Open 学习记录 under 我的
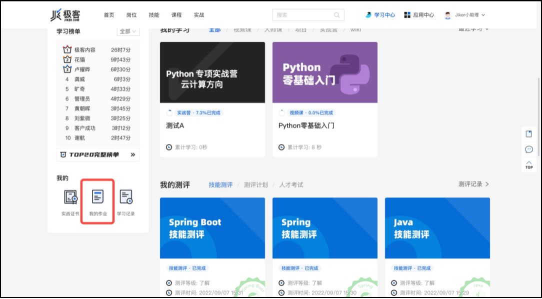The width and height of the screenshot is (542, 299). pos(126,203)
